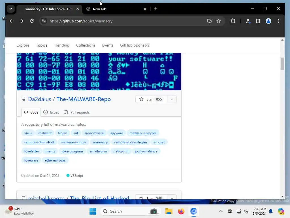Viewport: 290px width, 218px height.
Task: Open The-MALWARE-Repo repository link
Action: 84,99
